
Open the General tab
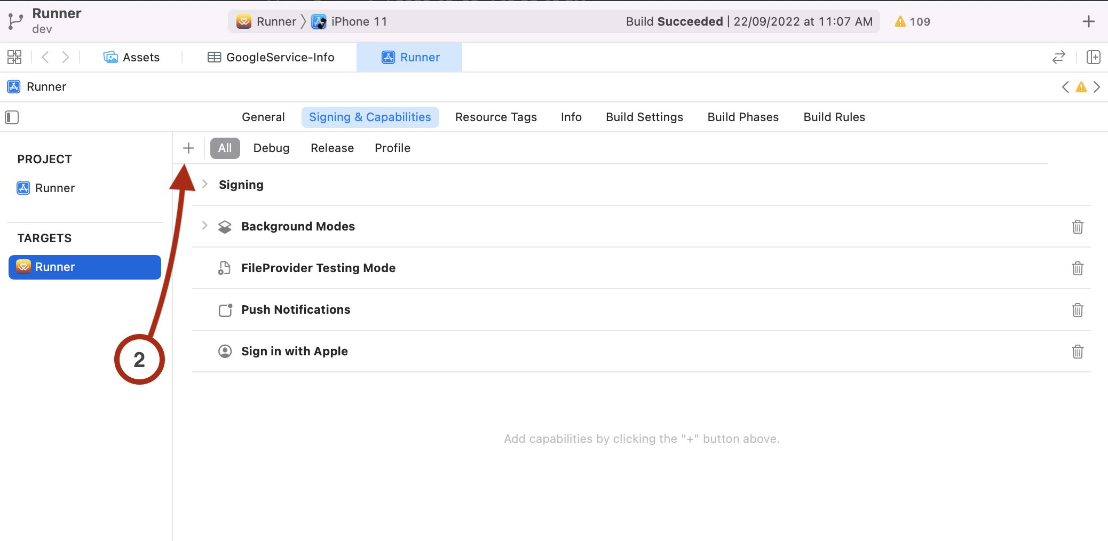click(263, 117)
